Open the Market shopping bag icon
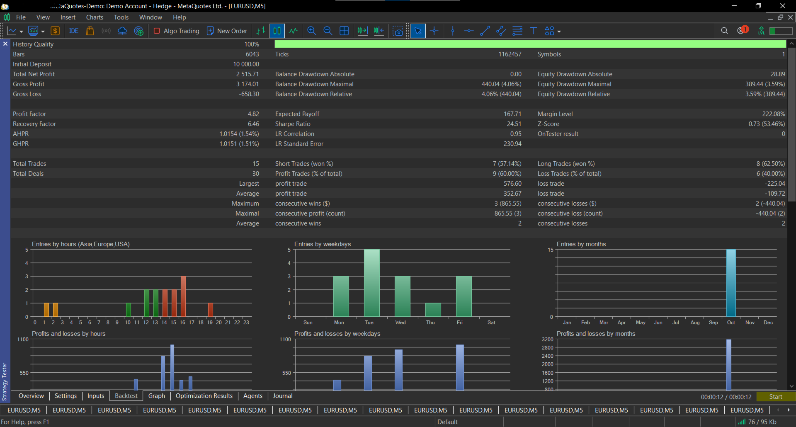 90,31
